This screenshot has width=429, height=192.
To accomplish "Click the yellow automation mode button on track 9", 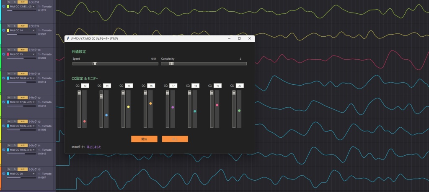I will pyautogui.click(x=23, y=26).
